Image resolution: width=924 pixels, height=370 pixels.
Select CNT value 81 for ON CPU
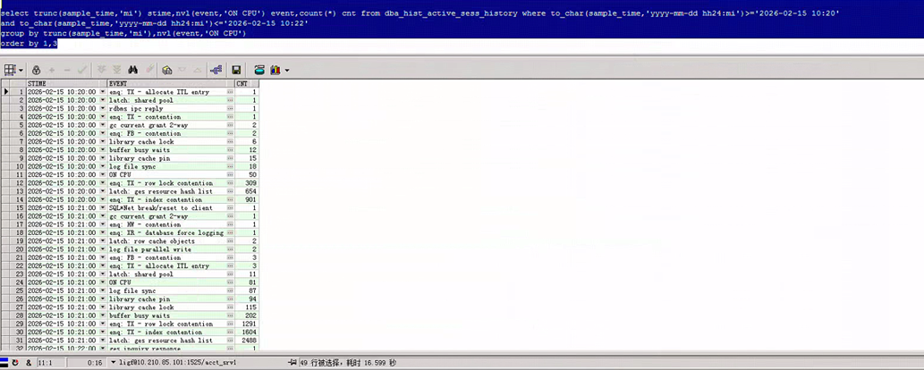(x=247, y=282)
